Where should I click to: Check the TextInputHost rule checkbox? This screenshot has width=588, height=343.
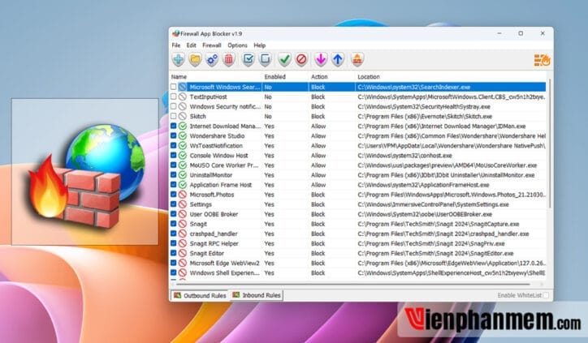point(173,96)
